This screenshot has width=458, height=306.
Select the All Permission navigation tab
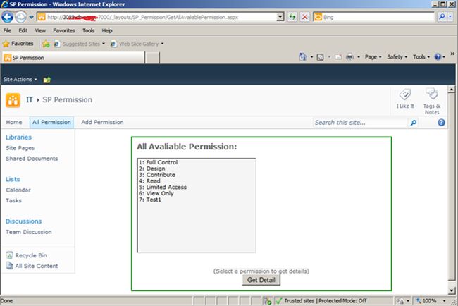(51, 122)
